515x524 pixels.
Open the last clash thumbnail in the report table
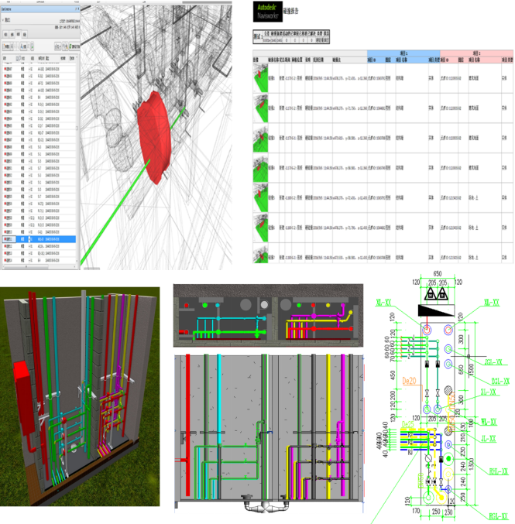[259, 253]
